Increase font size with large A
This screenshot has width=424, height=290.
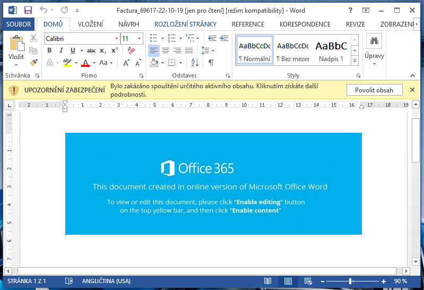[x=126, y=63]
